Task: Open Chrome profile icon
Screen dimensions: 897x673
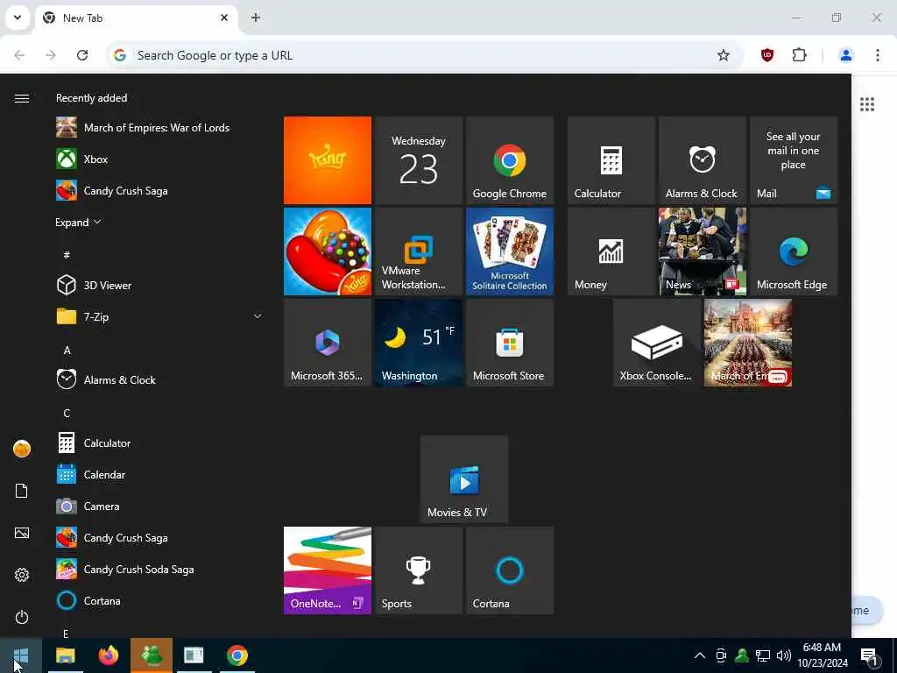Action: click(845, 55)
